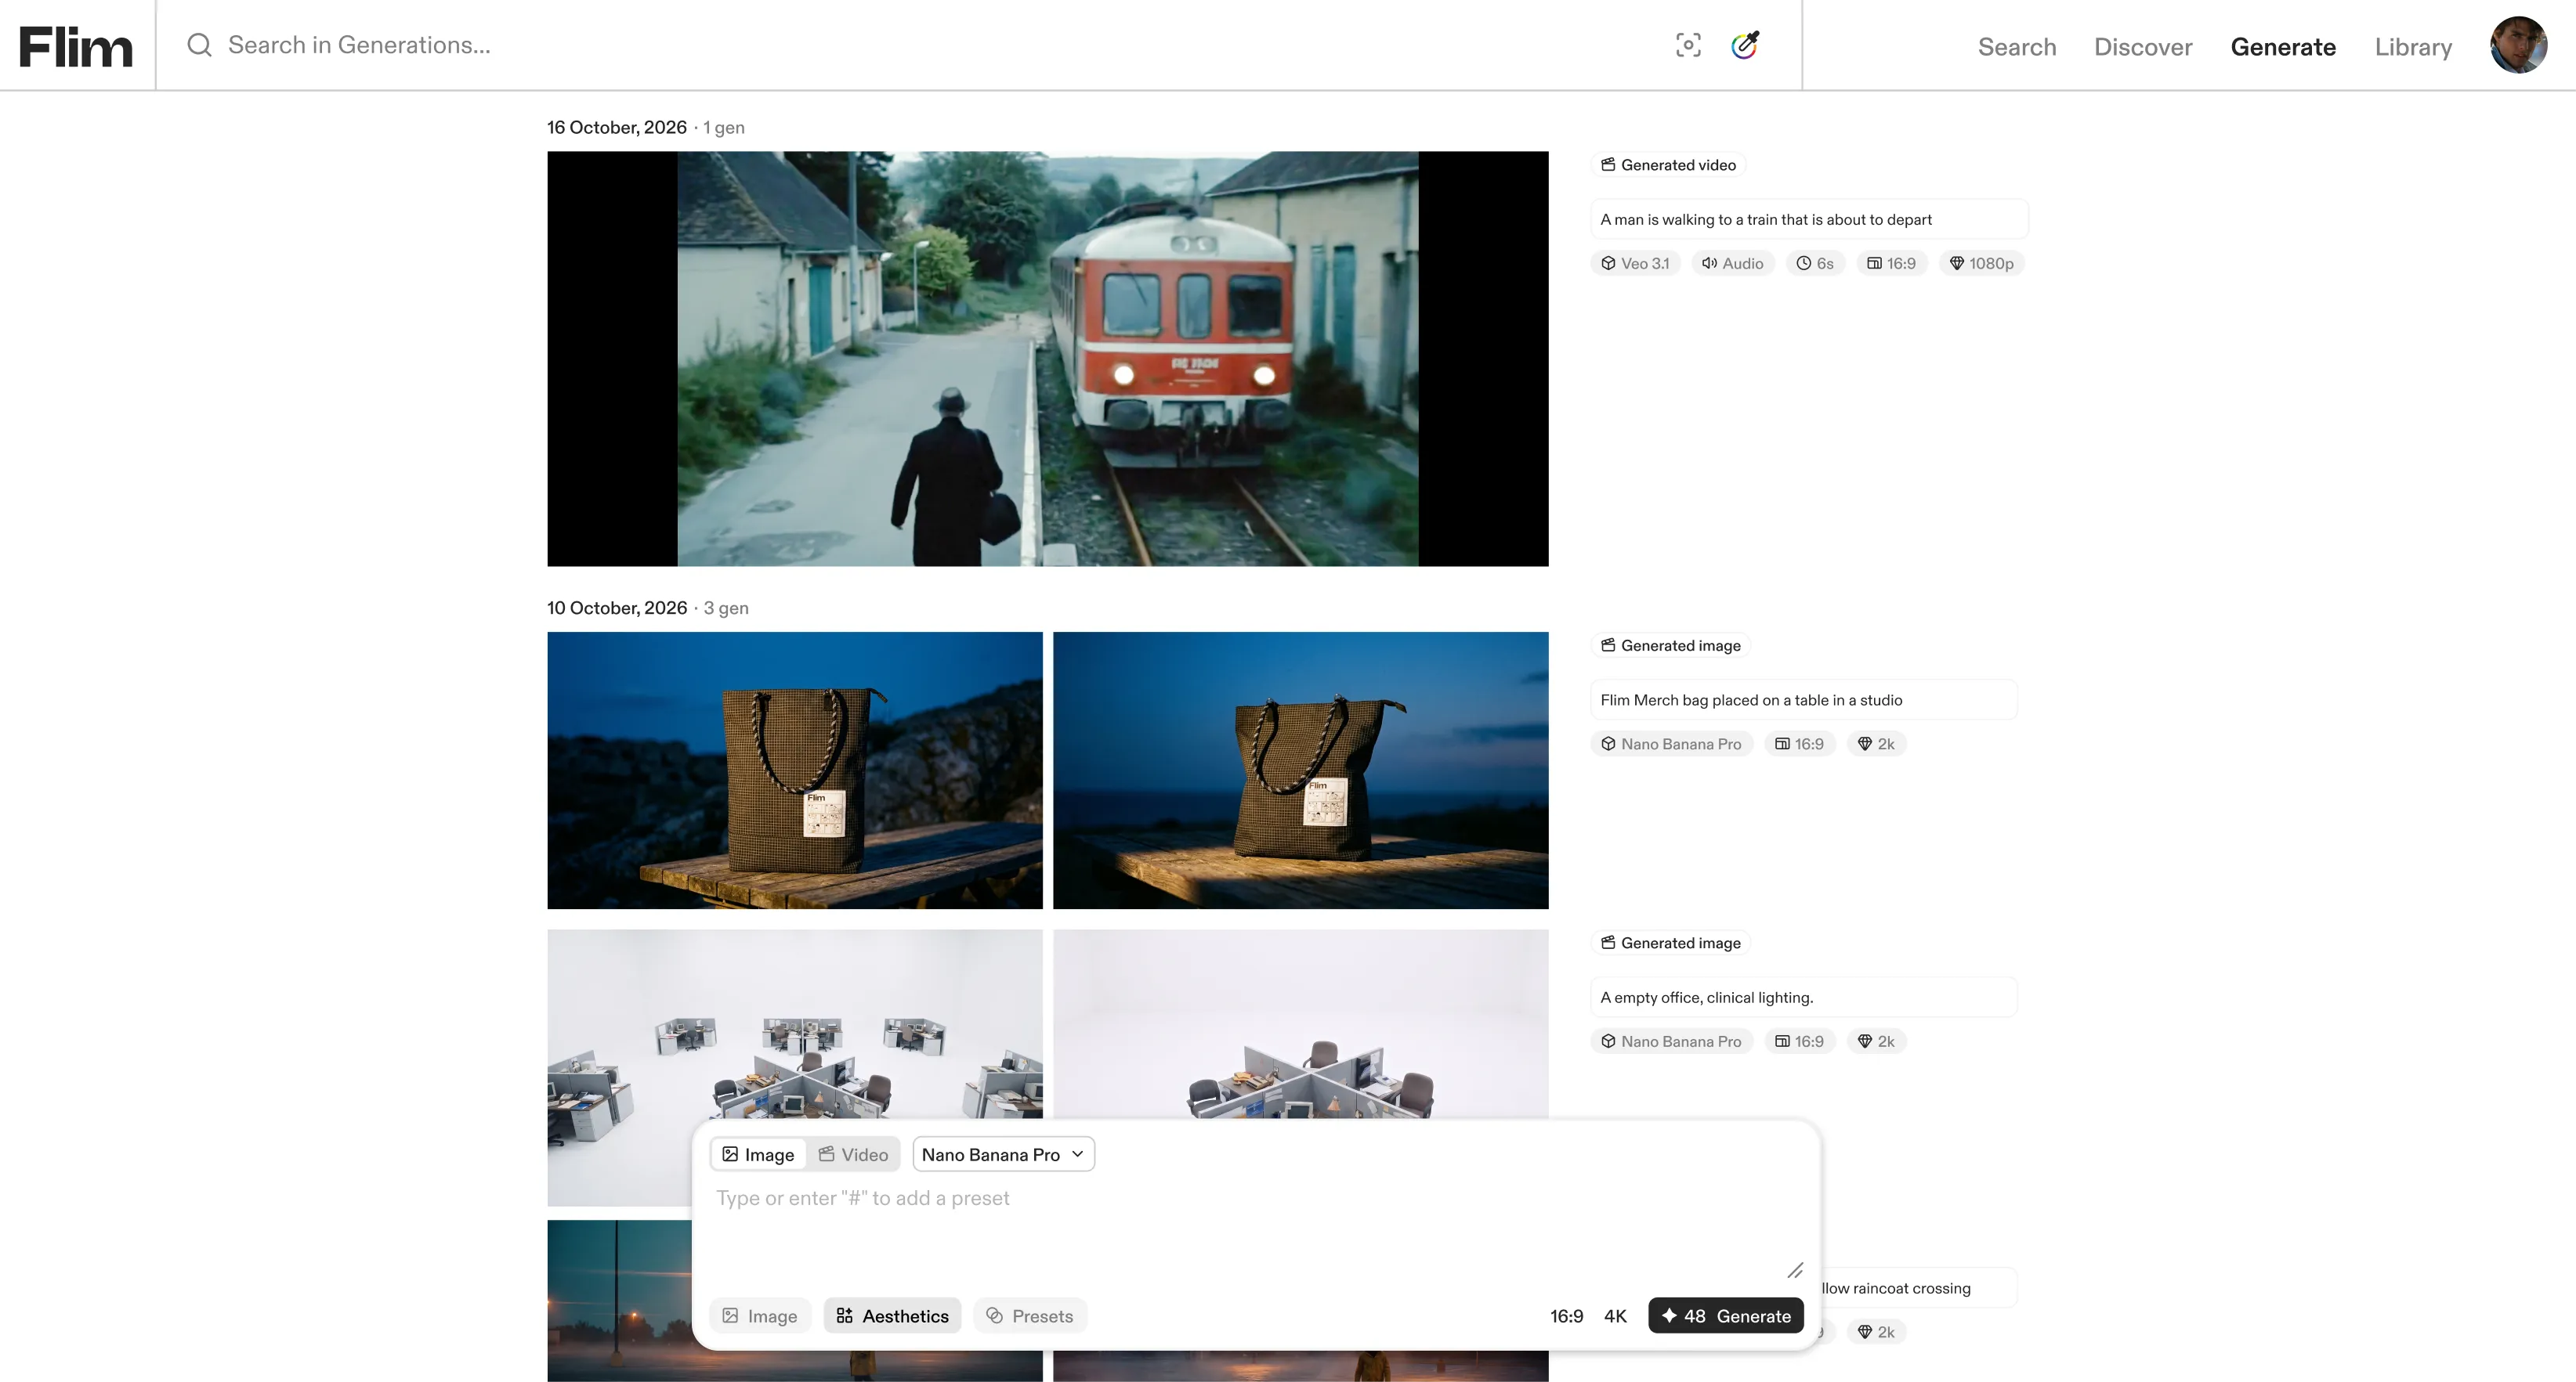Viewport: 2576px width, 1382px height.
Task: Click the 1080p resolution chip
Action: pyautogui.click(x=1981, y=264)
